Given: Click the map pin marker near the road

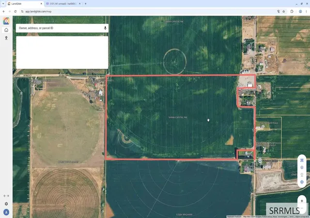Looking at the screenshot, I should 260,160.
